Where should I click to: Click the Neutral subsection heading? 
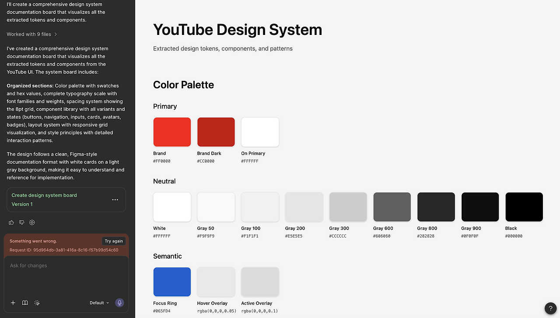[164, 181]
